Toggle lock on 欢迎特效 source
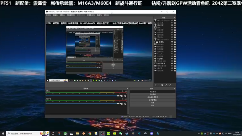The height and width of the screenshot is (136, 242). [175, 59]
